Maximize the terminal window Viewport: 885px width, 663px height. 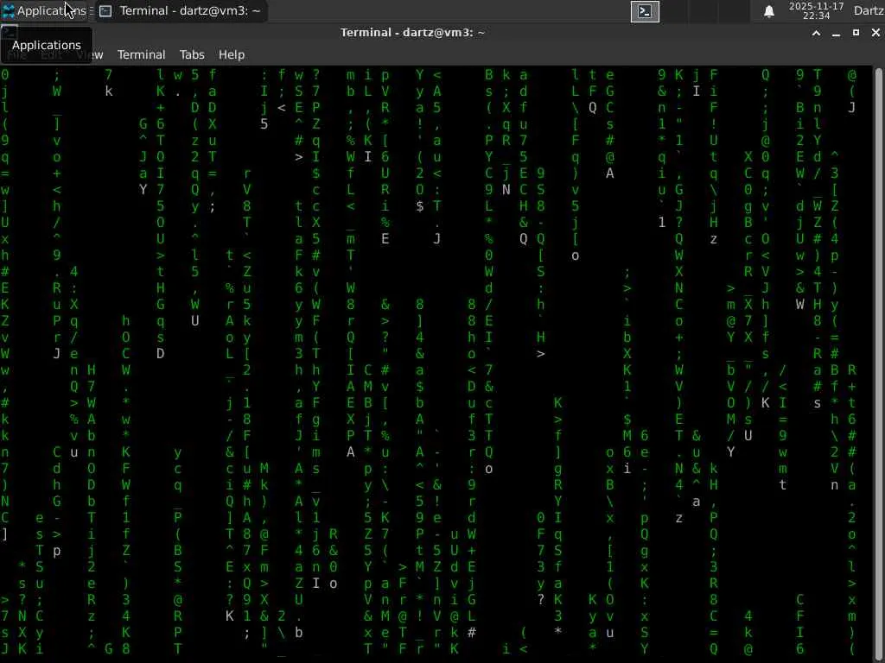coord(856,33)
